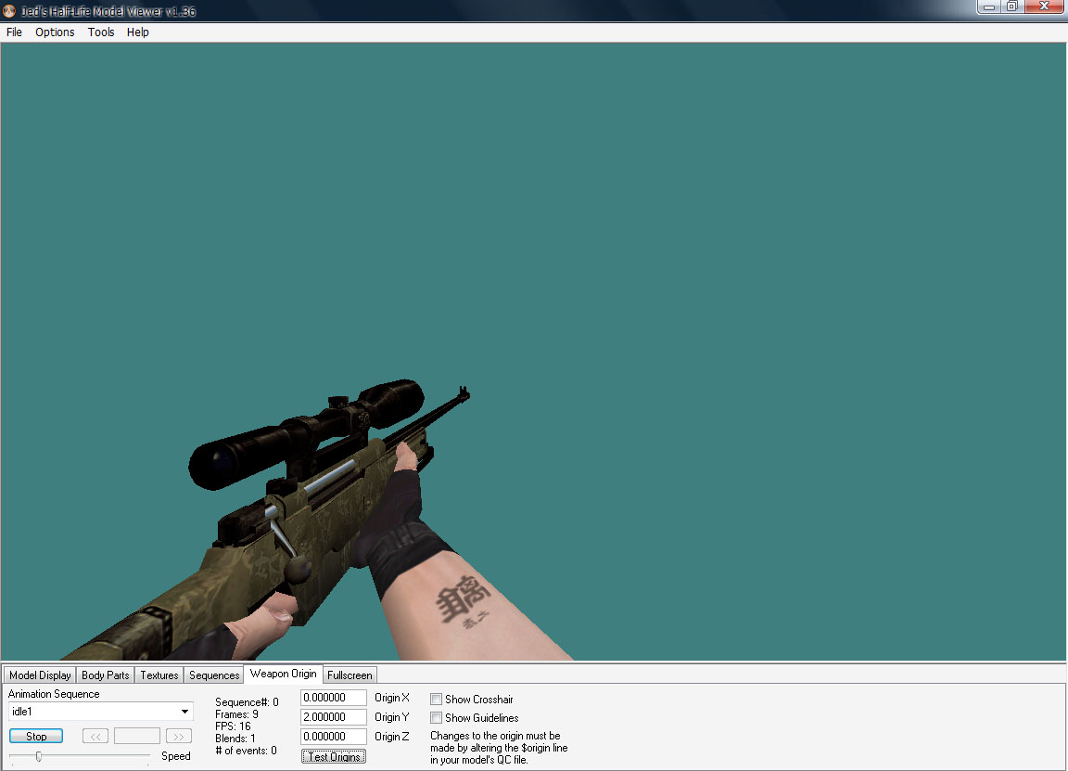Screen dimensions: 1068x771
Task: Click the app icon in title bar
Action: [9, 11]
